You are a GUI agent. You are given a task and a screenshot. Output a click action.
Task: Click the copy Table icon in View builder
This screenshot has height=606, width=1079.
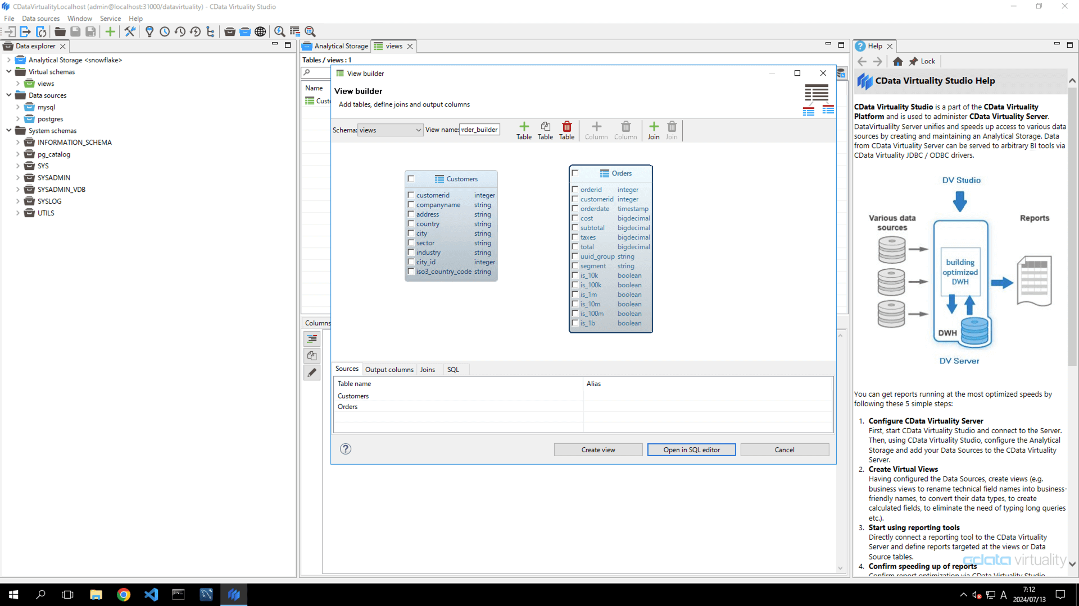click(545, 130)
